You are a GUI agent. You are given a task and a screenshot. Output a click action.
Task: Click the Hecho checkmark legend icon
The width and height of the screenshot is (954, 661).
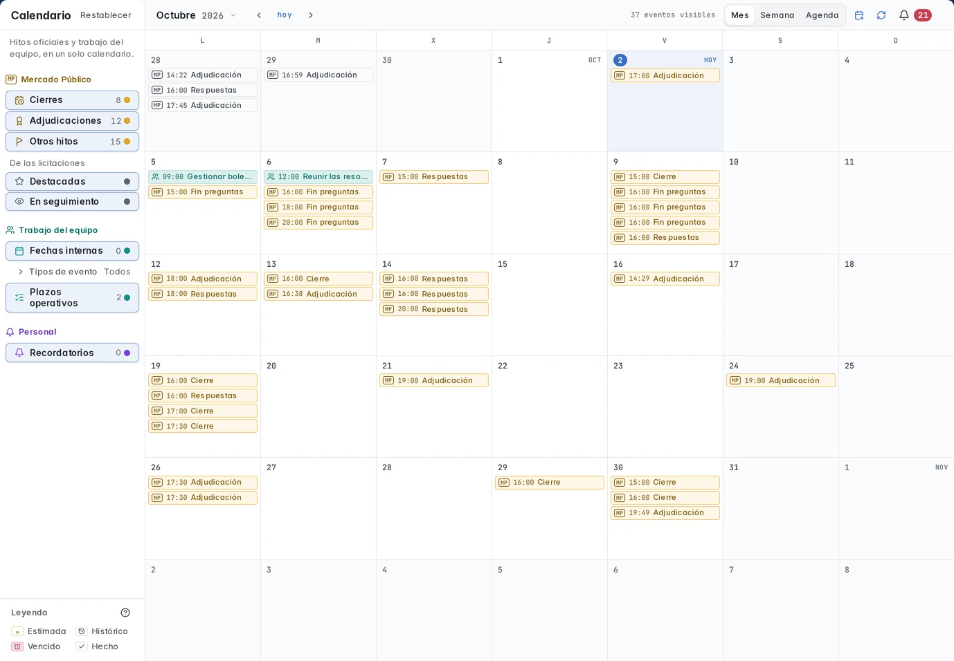point(82,646)
